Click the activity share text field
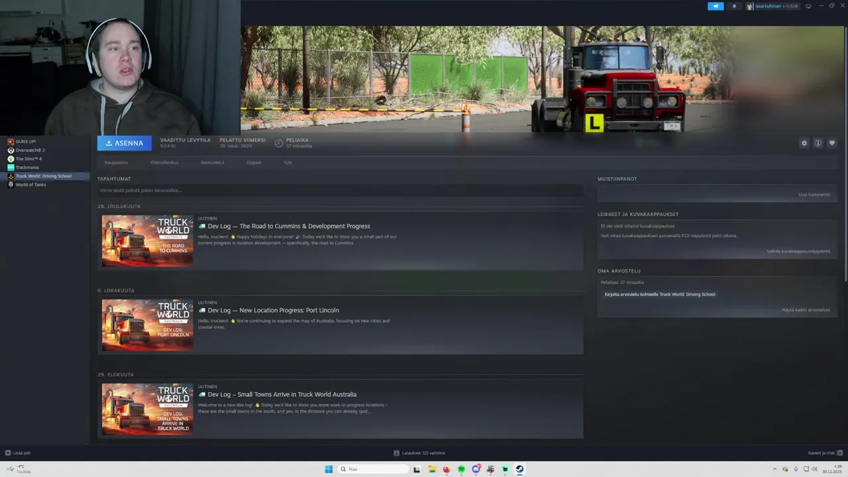 tap(340, 191)
